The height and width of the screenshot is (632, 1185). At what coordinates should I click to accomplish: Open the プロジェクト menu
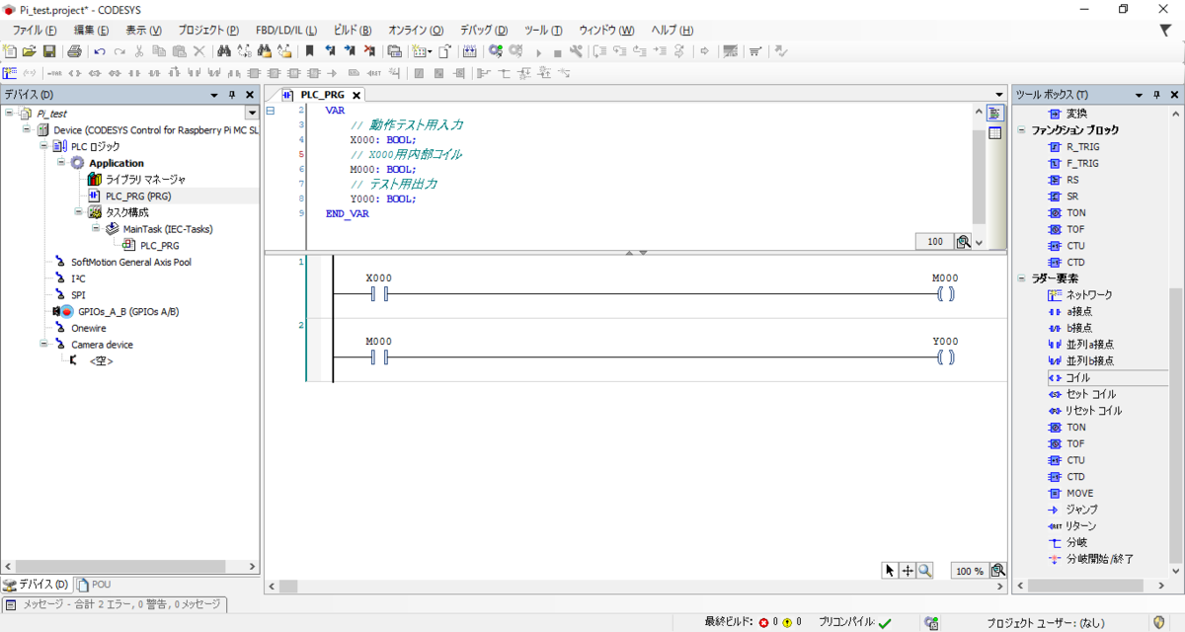[208, 31]
